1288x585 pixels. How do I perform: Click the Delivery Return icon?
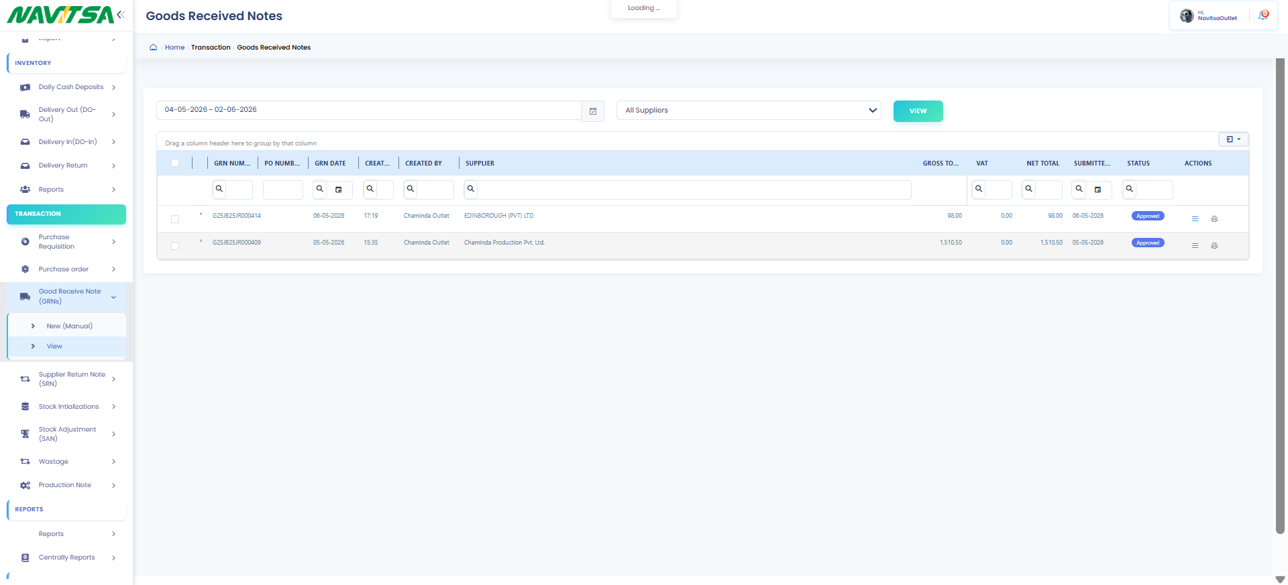(25, 166)
